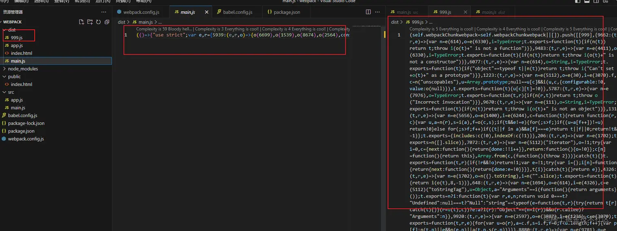
Task: Switch to the main.js dist tab
Action: (493, 12)
